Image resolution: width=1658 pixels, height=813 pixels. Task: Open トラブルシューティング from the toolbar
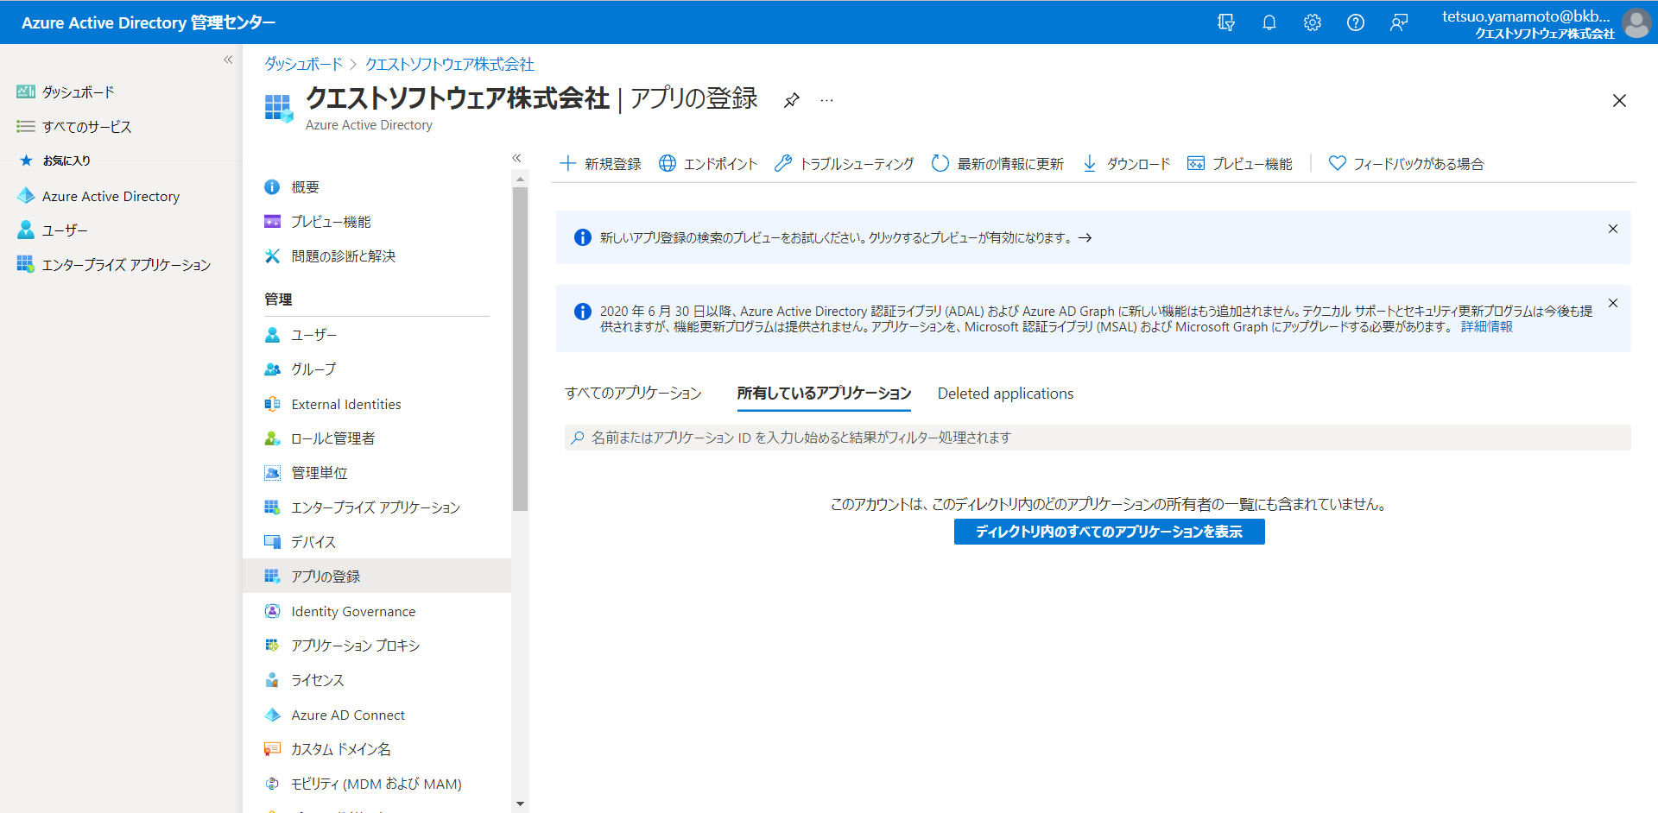coord(844,164)
